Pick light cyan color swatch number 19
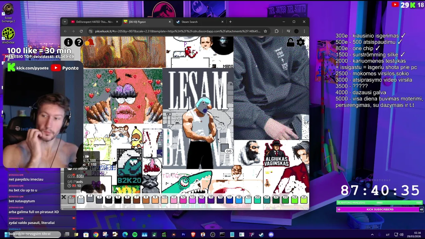This screenshot has height=239, width=425. pos(248,199)
